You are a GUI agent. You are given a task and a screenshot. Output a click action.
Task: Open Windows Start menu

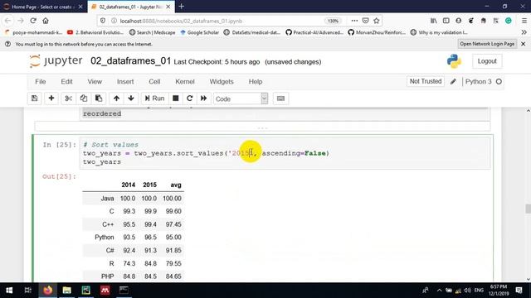click(9, 291)
